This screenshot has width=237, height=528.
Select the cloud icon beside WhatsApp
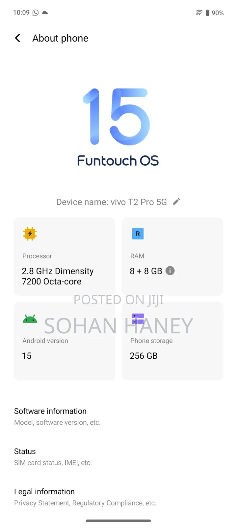[44, 13]
